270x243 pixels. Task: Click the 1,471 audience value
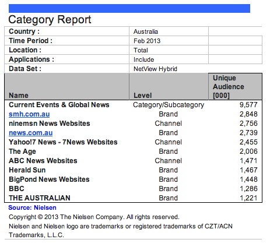[248, 161]
